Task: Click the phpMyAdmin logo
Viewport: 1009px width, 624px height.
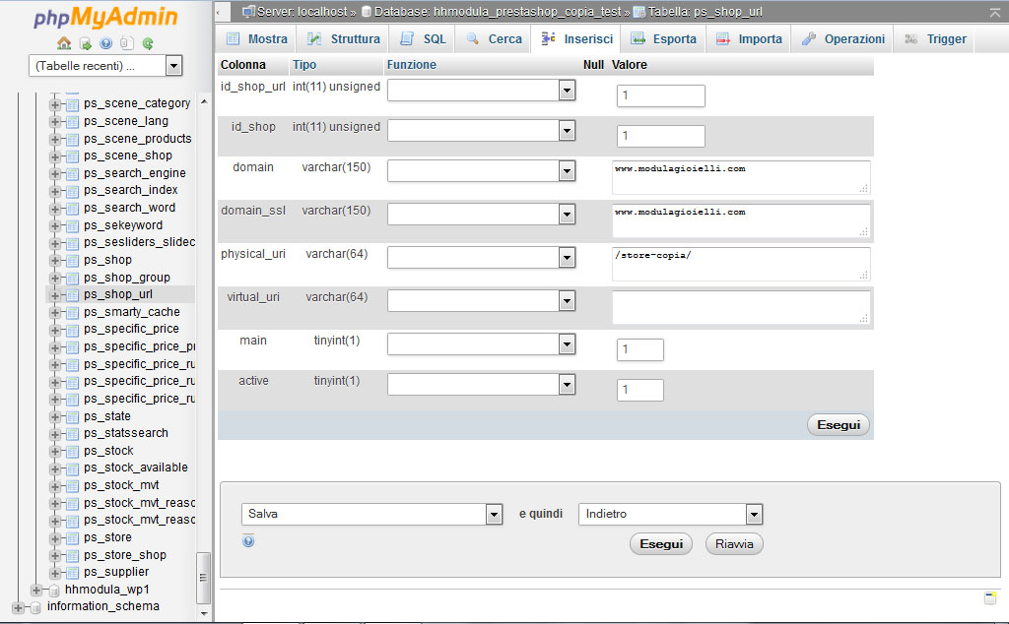Action: (106, 18)
